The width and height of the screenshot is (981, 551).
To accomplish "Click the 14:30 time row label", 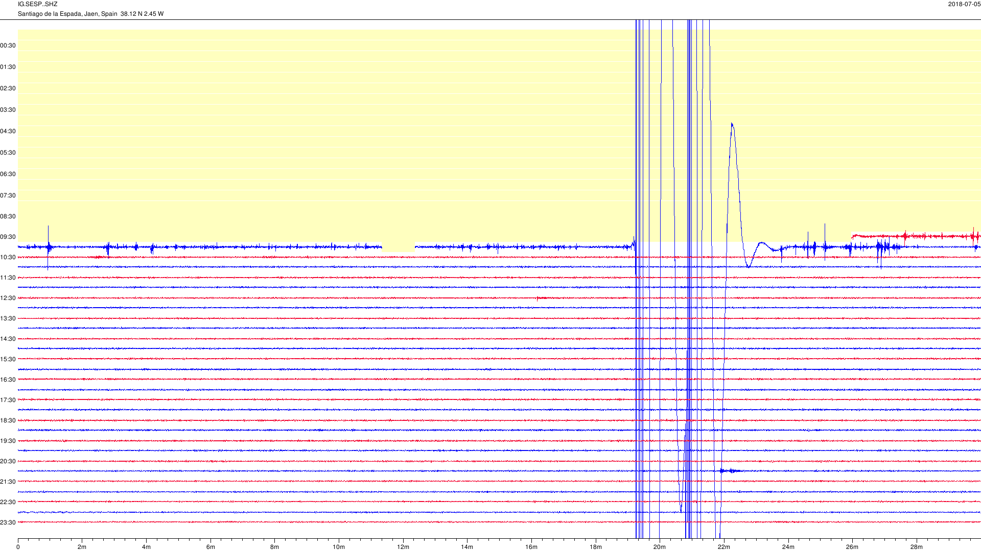I will [x=8, y=339].
